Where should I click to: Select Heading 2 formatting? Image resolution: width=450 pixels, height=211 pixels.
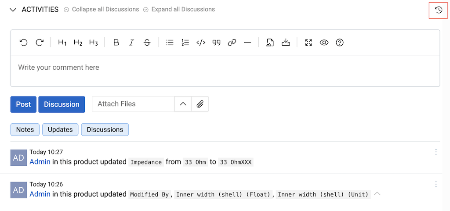click(x=78, y=43)
